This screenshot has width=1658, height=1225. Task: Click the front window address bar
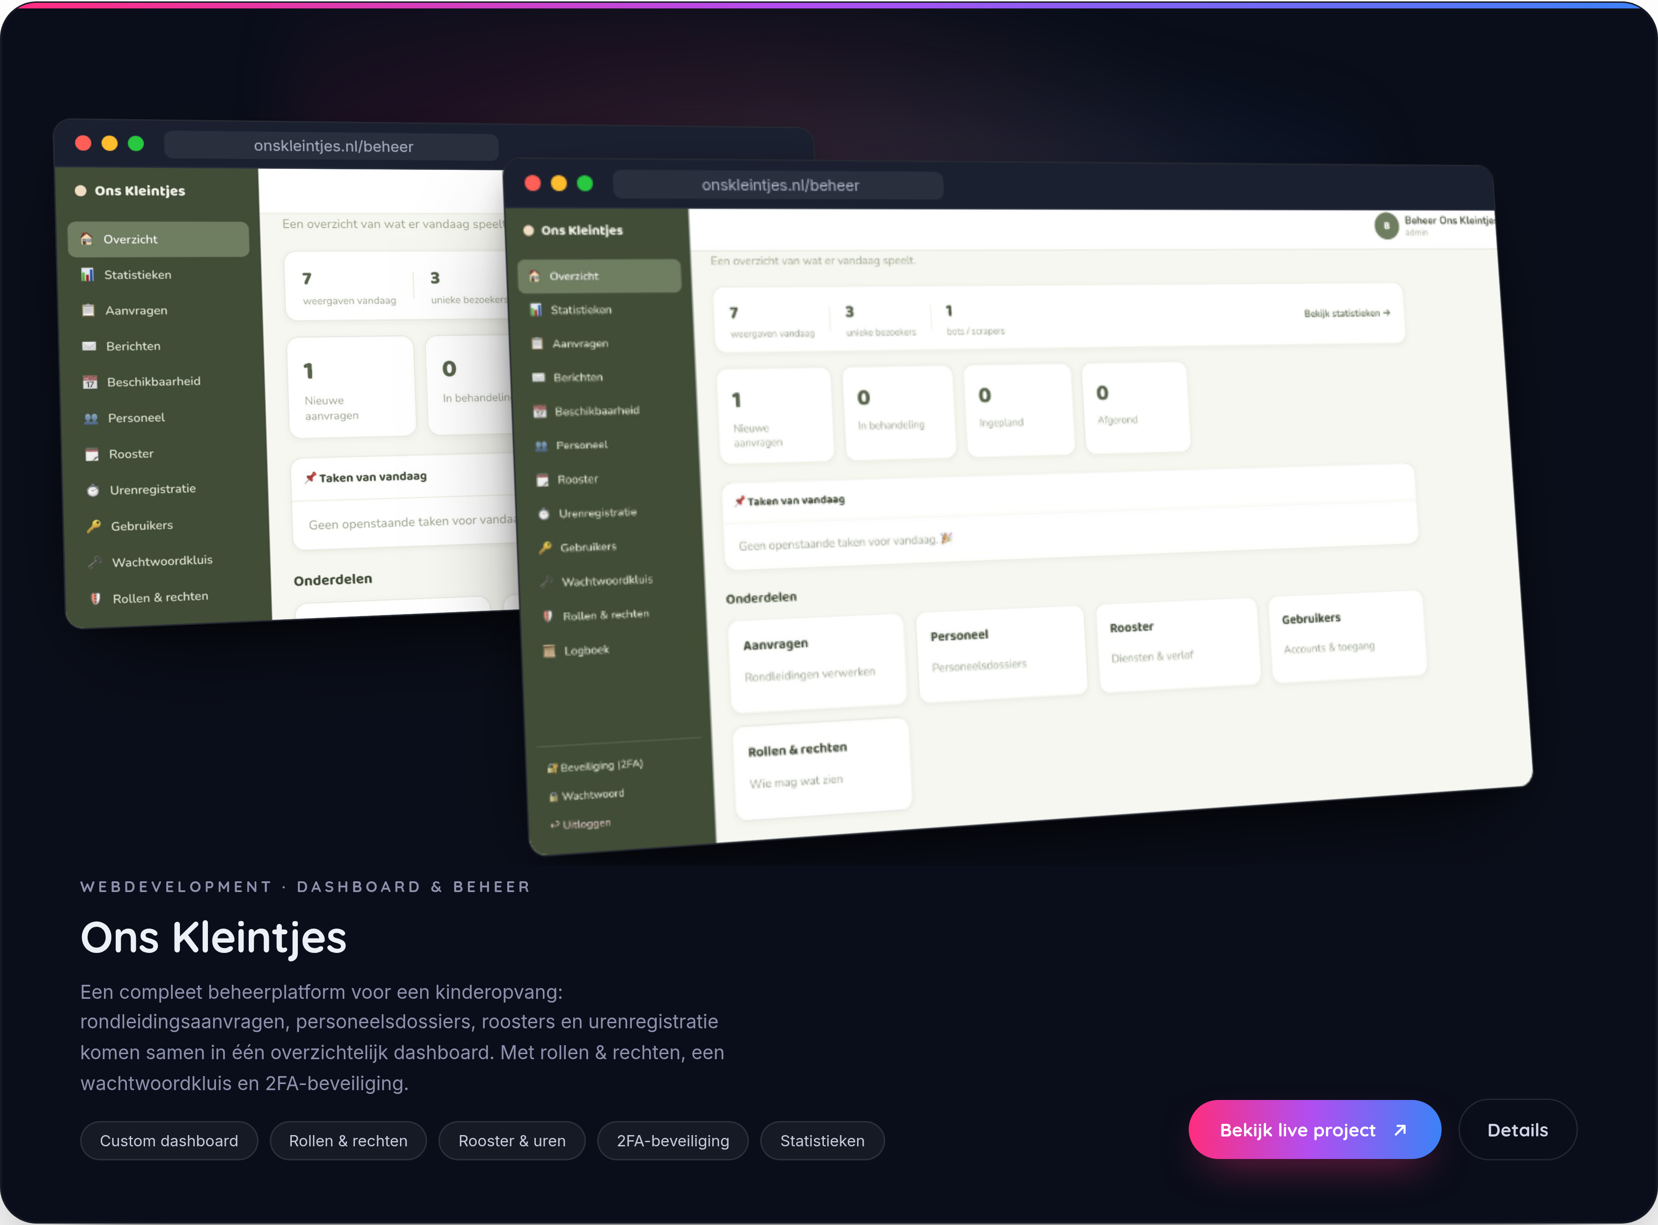(x=778, y=184)
